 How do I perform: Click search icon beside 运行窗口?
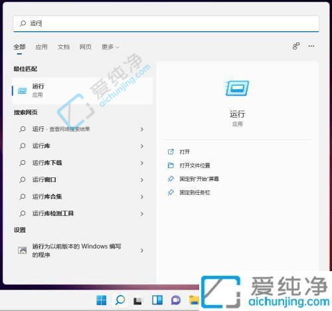pos(23,179)
